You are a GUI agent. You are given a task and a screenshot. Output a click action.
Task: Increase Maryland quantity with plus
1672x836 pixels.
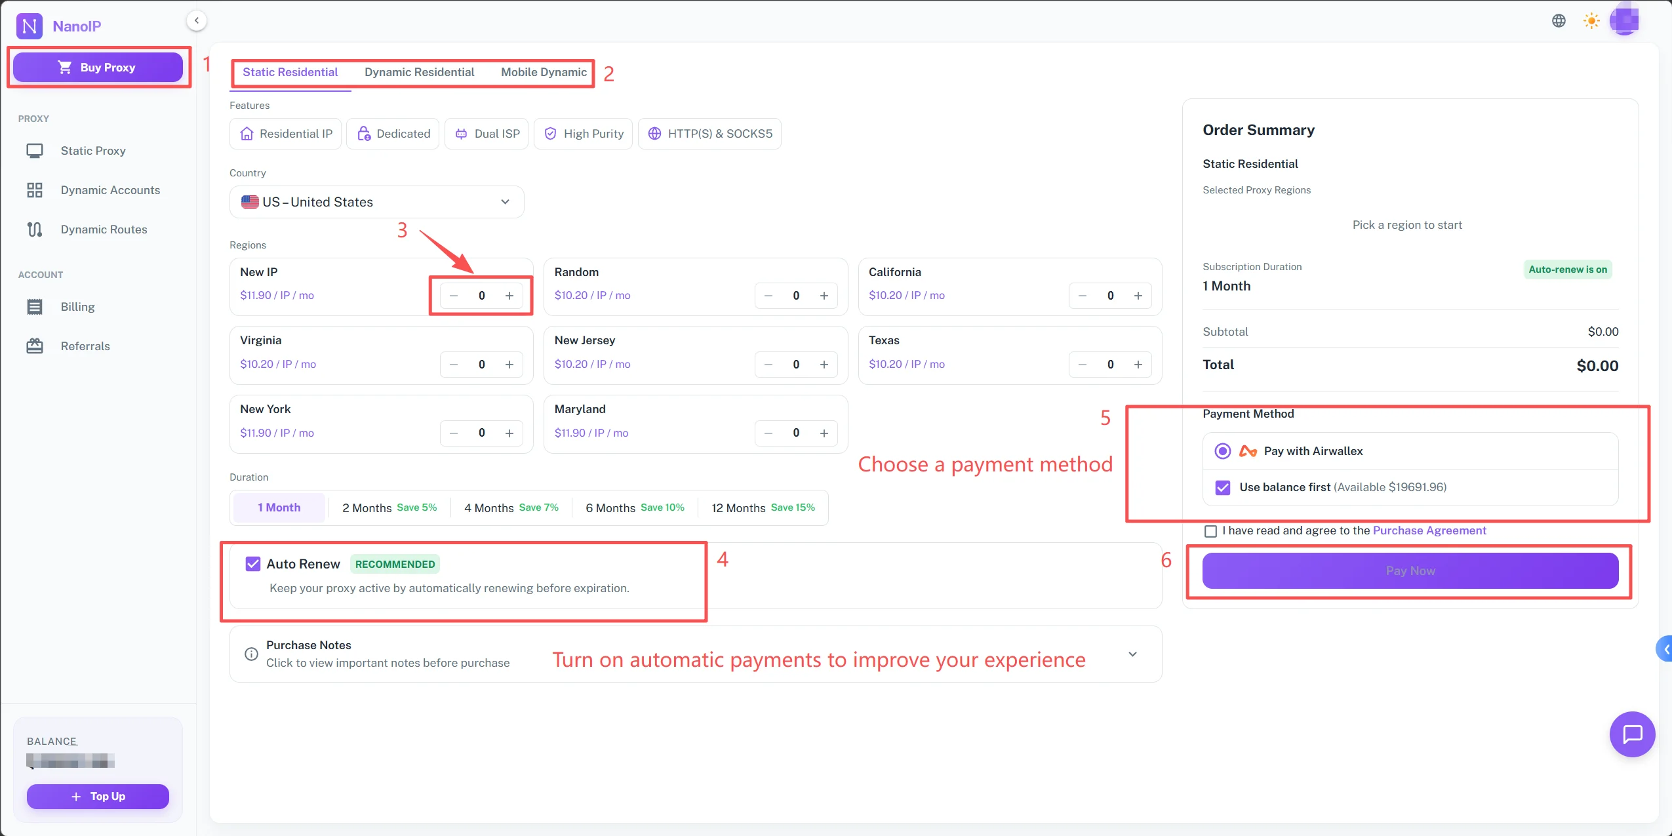coord(824,433)
